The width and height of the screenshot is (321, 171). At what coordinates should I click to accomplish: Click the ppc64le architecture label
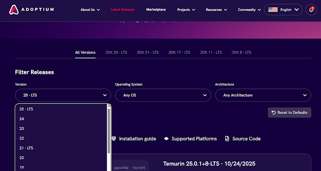click(x=121, y=167)
